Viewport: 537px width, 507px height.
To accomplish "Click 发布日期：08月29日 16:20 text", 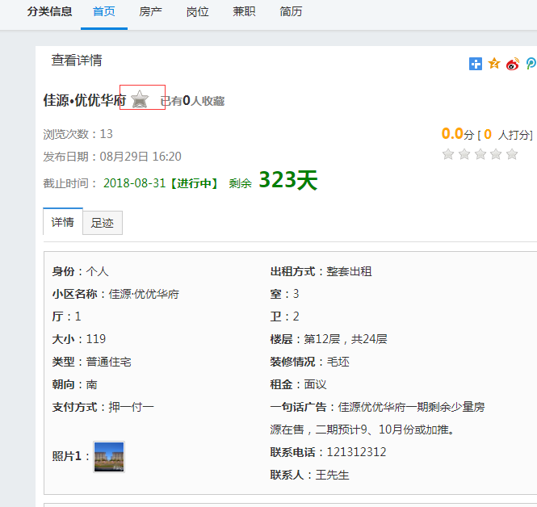I will click(x=112, y=157).
